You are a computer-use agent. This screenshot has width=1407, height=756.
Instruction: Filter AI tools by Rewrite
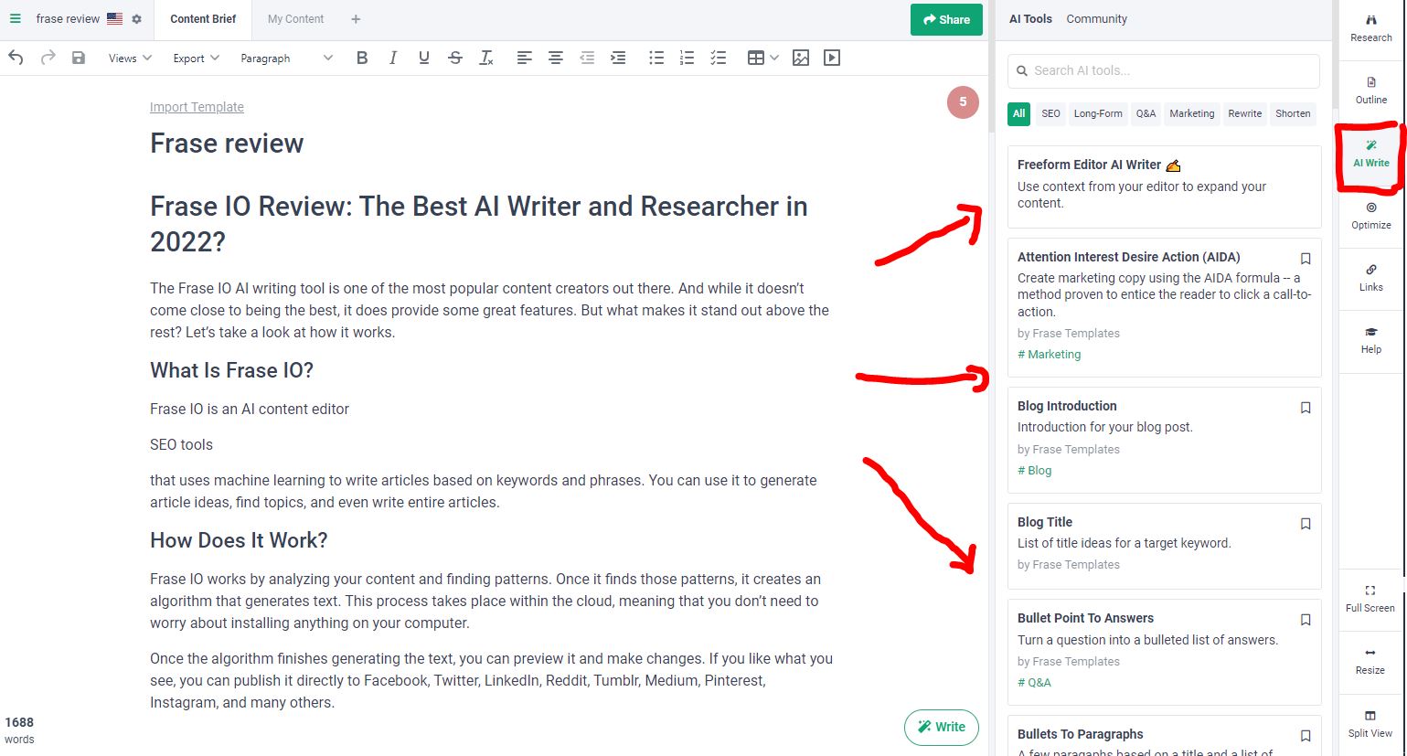[1245, 113]
